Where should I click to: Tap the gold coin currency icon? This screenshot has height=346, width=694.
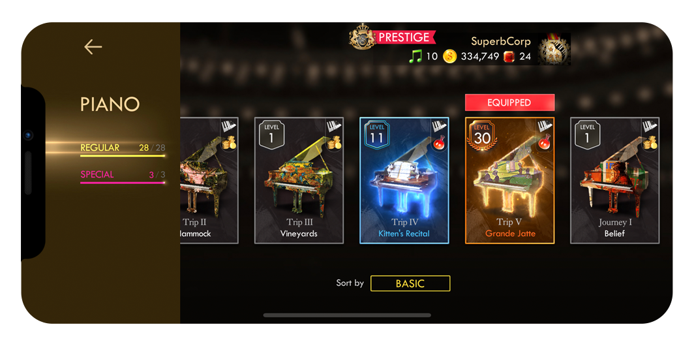449,57
